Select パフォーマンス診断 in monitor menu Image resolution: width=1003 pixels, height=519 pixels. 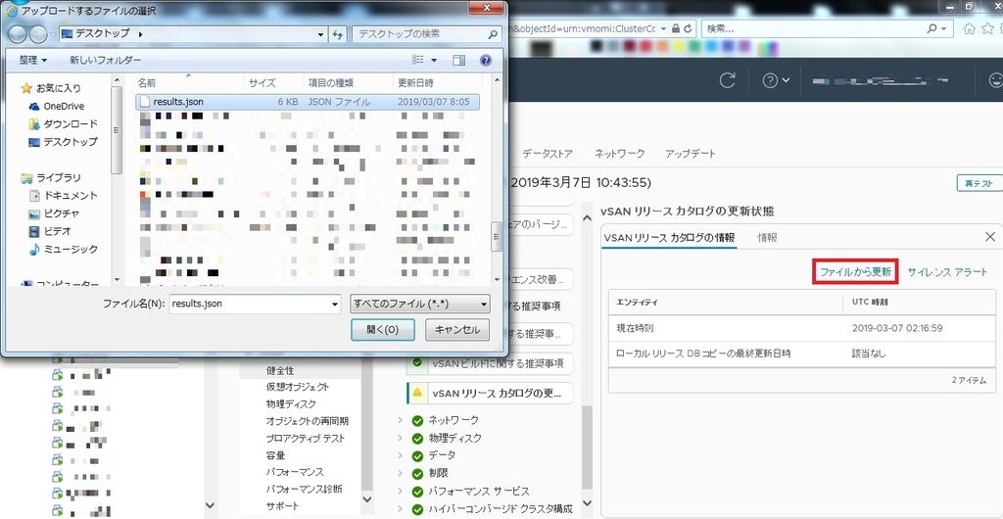click(x=304, y=489)
